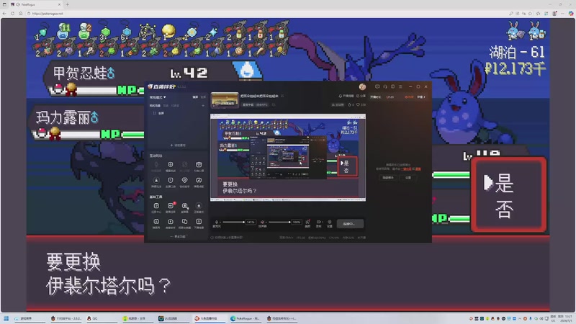576x324 pixels.
Task: Mute the speaker icon in streaming app
Action: point(263,222)
